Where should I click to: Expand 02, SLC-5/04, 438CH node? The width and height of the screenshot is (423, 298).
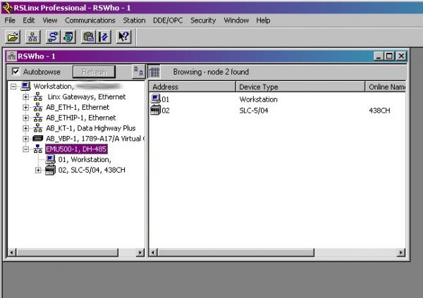pyautogui.click(x=38, y=170)
